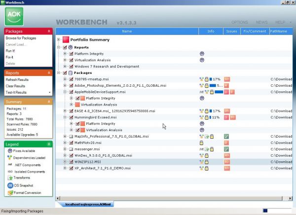Screen dimensions: 296x215
Task: Click Browse for Packages link
Action: (21, 38)
